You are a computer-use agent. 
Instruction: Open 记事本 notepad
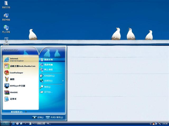tap(14, 99)
